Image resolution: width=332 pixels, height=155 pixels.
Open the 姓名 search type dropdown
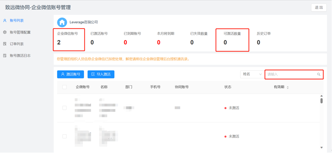(252, 74)
